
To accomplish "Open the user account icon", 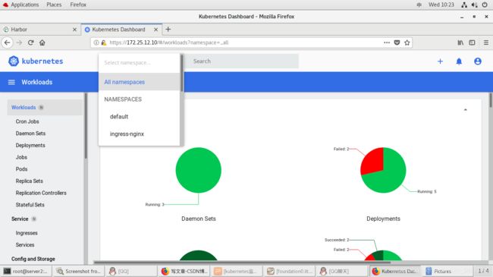I will pos(478,61).
